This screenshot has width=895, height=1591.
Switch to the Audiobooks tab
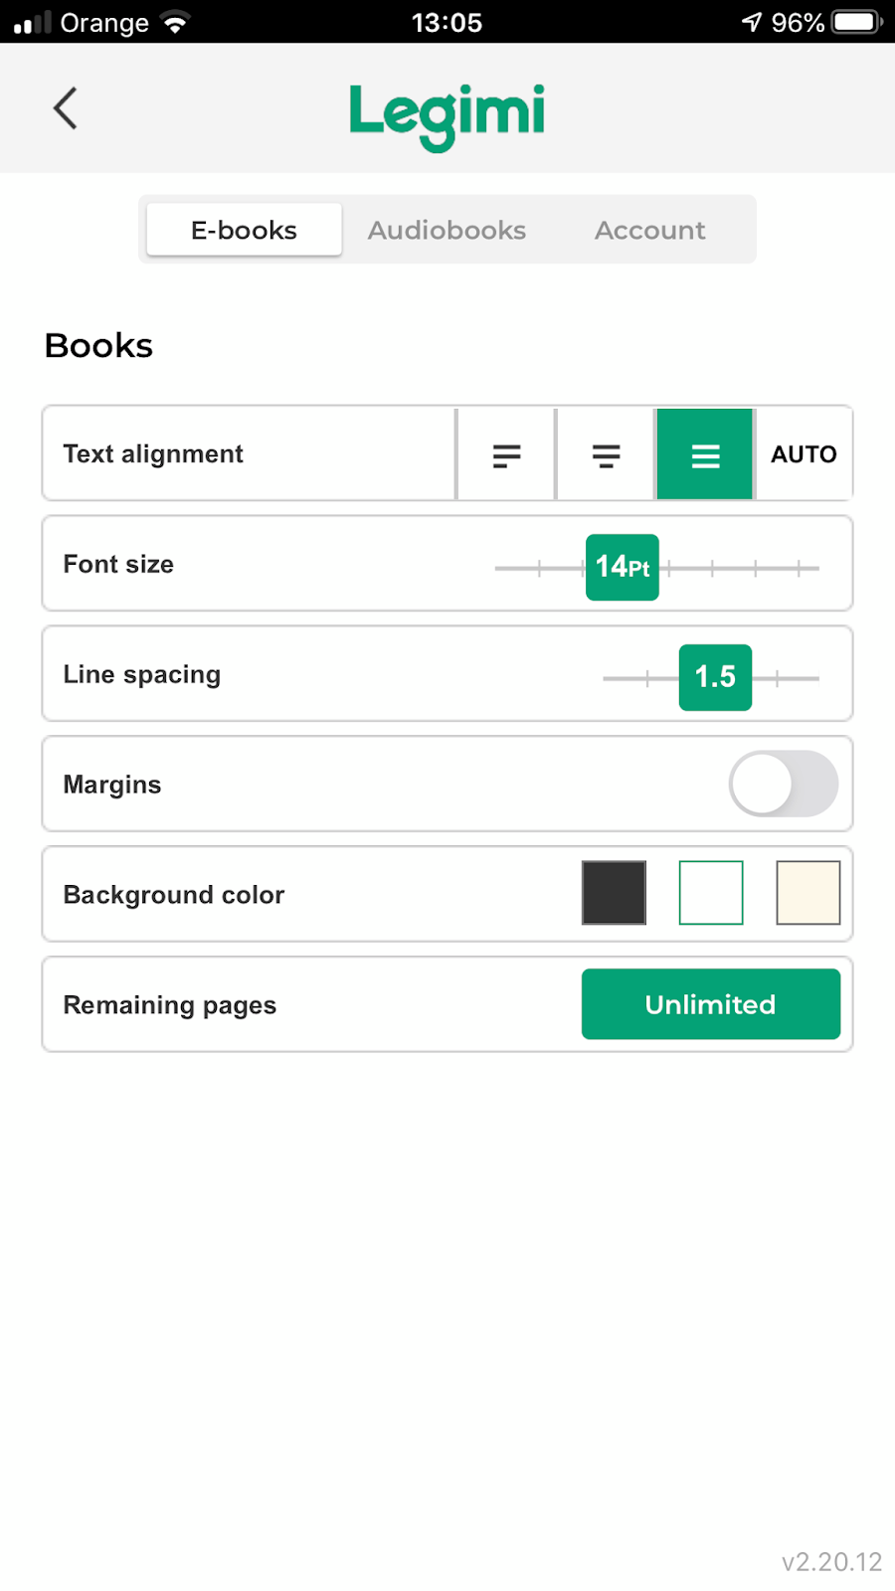(x=447, y=230)
